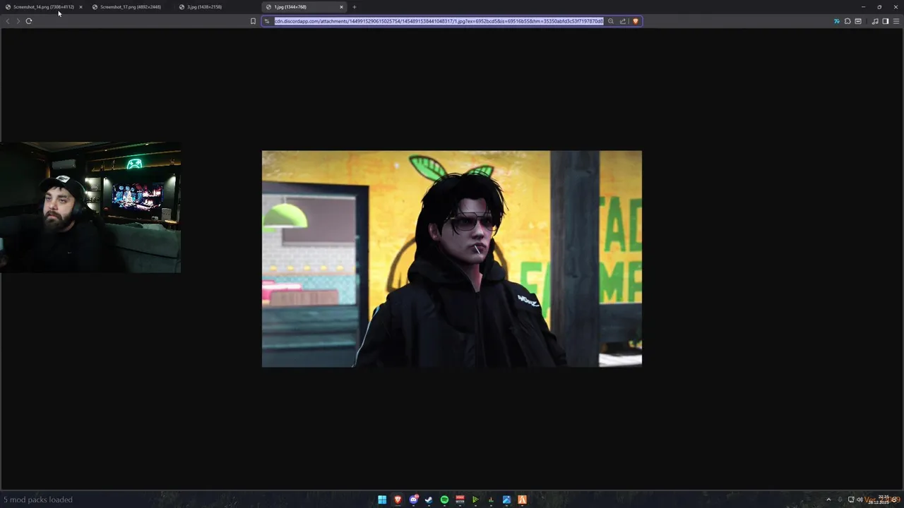Click '5 mod packs loaded' status text
Screen dimensions: 904x508
38,500
